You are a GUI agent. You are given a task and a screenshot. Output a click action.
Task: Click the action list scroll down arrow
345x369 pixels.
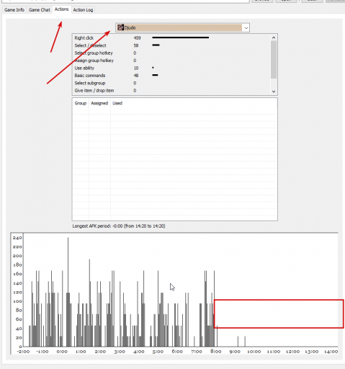(x=274, y=92)
